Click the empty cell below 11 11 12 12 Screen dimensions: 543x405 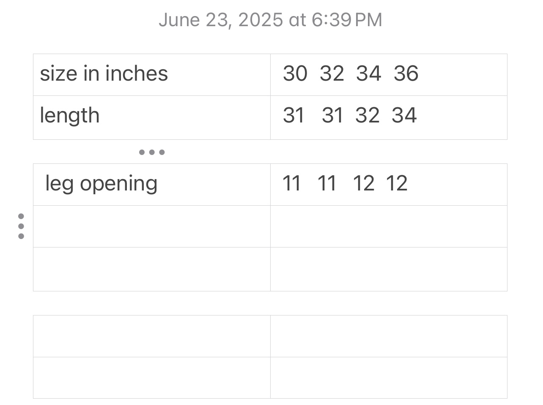coord(389,226)
